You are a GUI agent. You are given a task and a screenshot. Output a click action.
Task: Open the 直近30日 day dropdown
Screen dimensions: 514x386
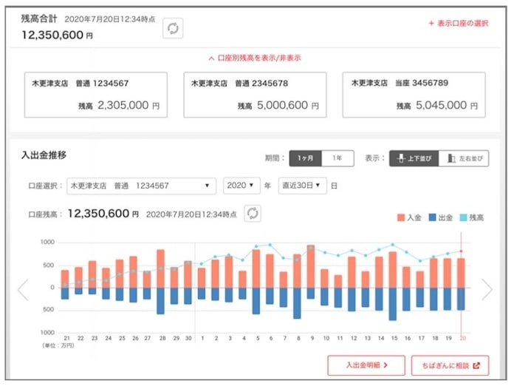point(302,186)
